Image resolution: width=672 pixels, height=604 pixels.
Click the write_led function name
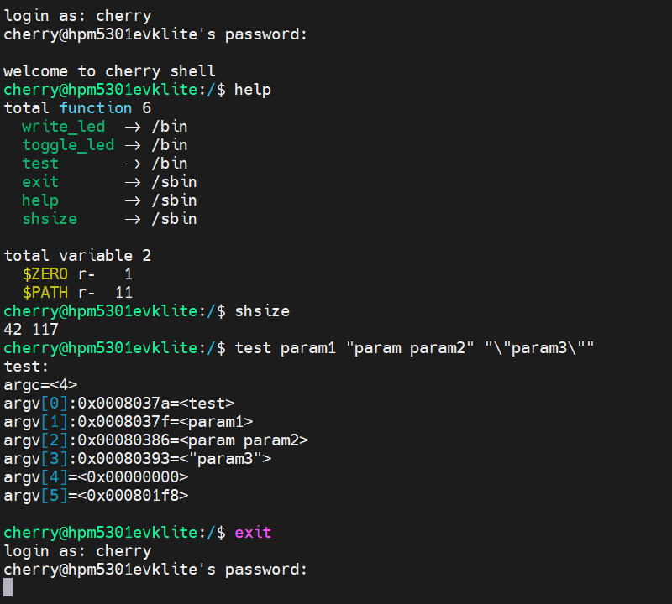click(64, 127)
